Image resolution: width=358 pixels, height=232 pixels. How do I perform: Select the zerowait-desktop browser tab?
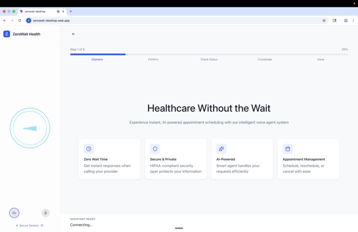click(42, 12)
